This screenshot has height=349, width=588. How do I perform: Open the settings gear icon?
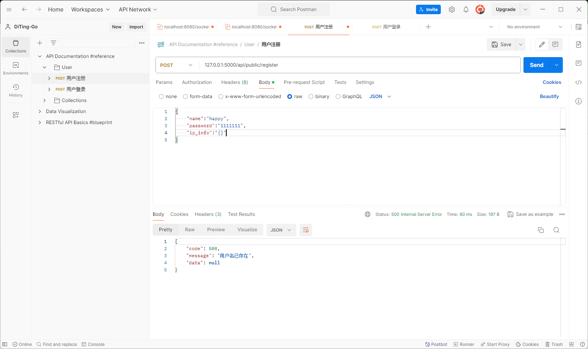click(452, 9)
